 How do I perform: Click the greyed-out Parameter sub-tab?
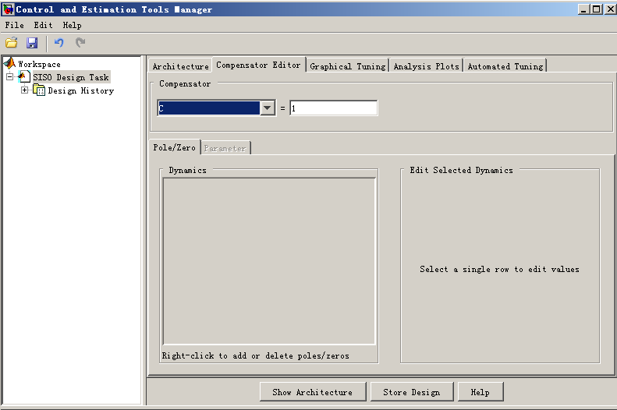[x=225, y=148]
